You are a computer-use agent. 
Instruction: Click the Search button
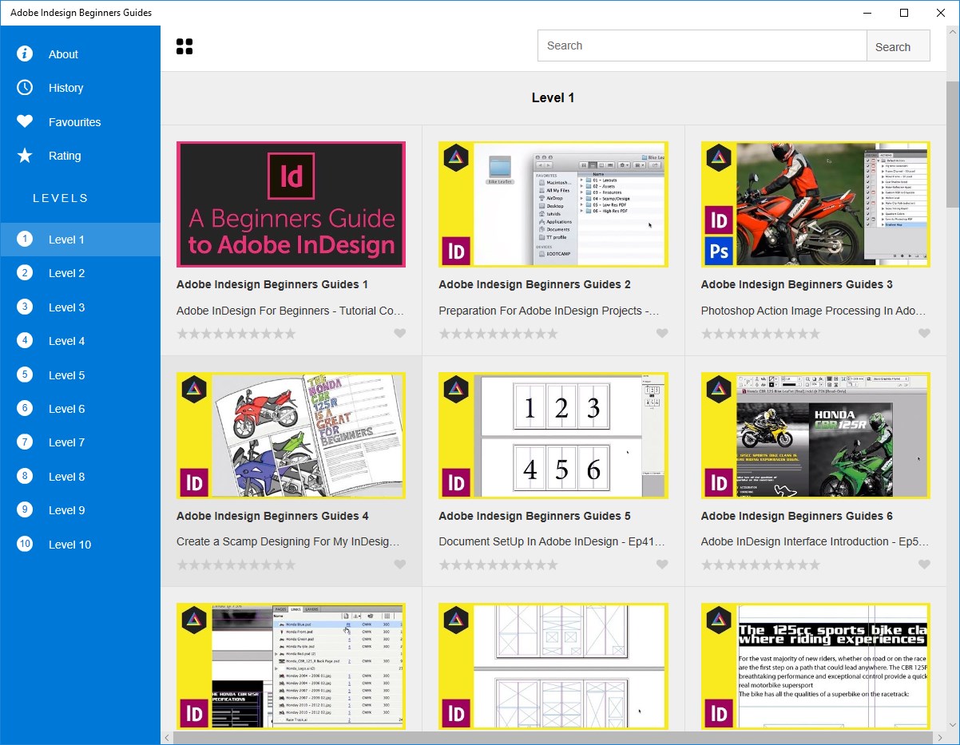[899, 46]
